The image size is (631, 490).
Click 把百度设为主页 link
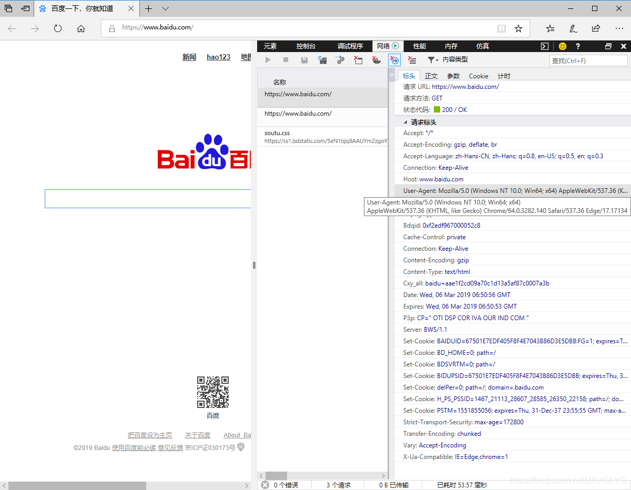click(x=150, y=435)
